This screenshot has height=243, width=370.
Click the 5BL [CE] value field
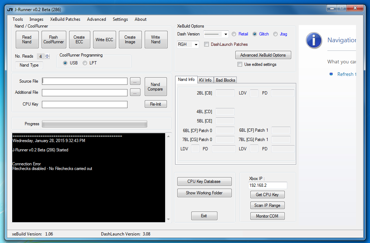(x=225, y=121)
